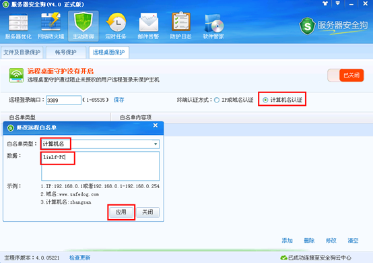Switch to 文件及目录保护 tab

tap(22, 53)
